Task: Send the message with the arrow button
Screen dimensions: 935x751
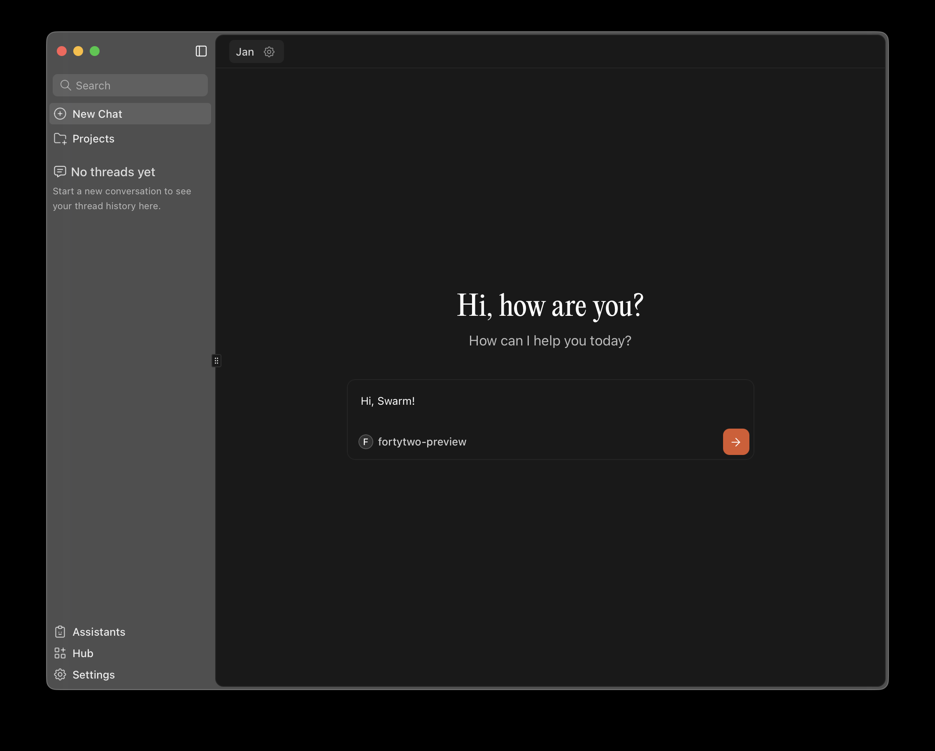Action: (x=736, y=442)
